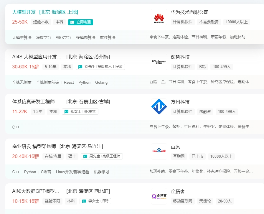Click the 方州科技 blue diamond logo
The height and width of the screenshot is (214, 264).
tap(159, 107)
